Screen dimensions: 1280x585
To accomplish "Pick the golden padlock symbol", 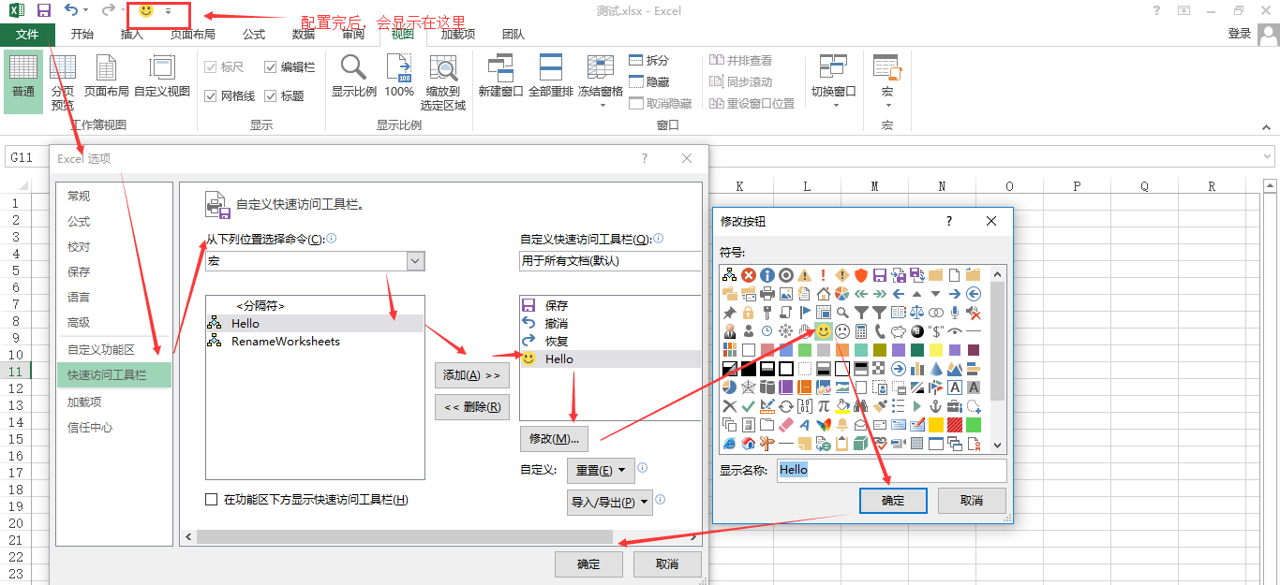I will pos(749,312).
